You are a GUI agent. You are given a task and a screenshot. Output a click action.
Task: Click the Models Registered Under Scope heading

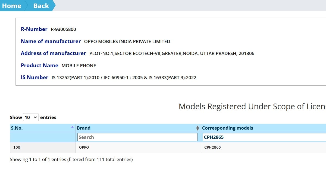point(252,107)
